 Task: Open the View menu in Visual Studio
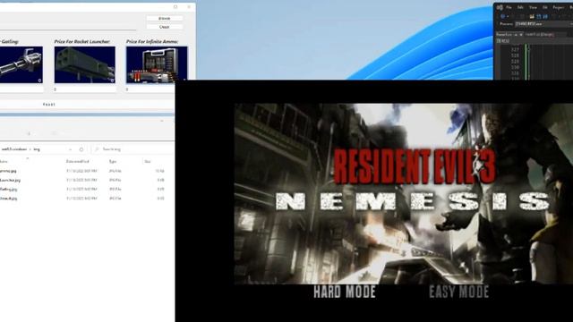(x=534, y=7)
